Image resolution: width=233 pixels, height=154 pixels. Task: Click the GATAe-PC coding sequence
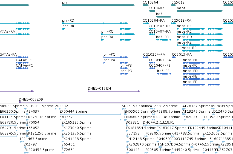point(22,68)
